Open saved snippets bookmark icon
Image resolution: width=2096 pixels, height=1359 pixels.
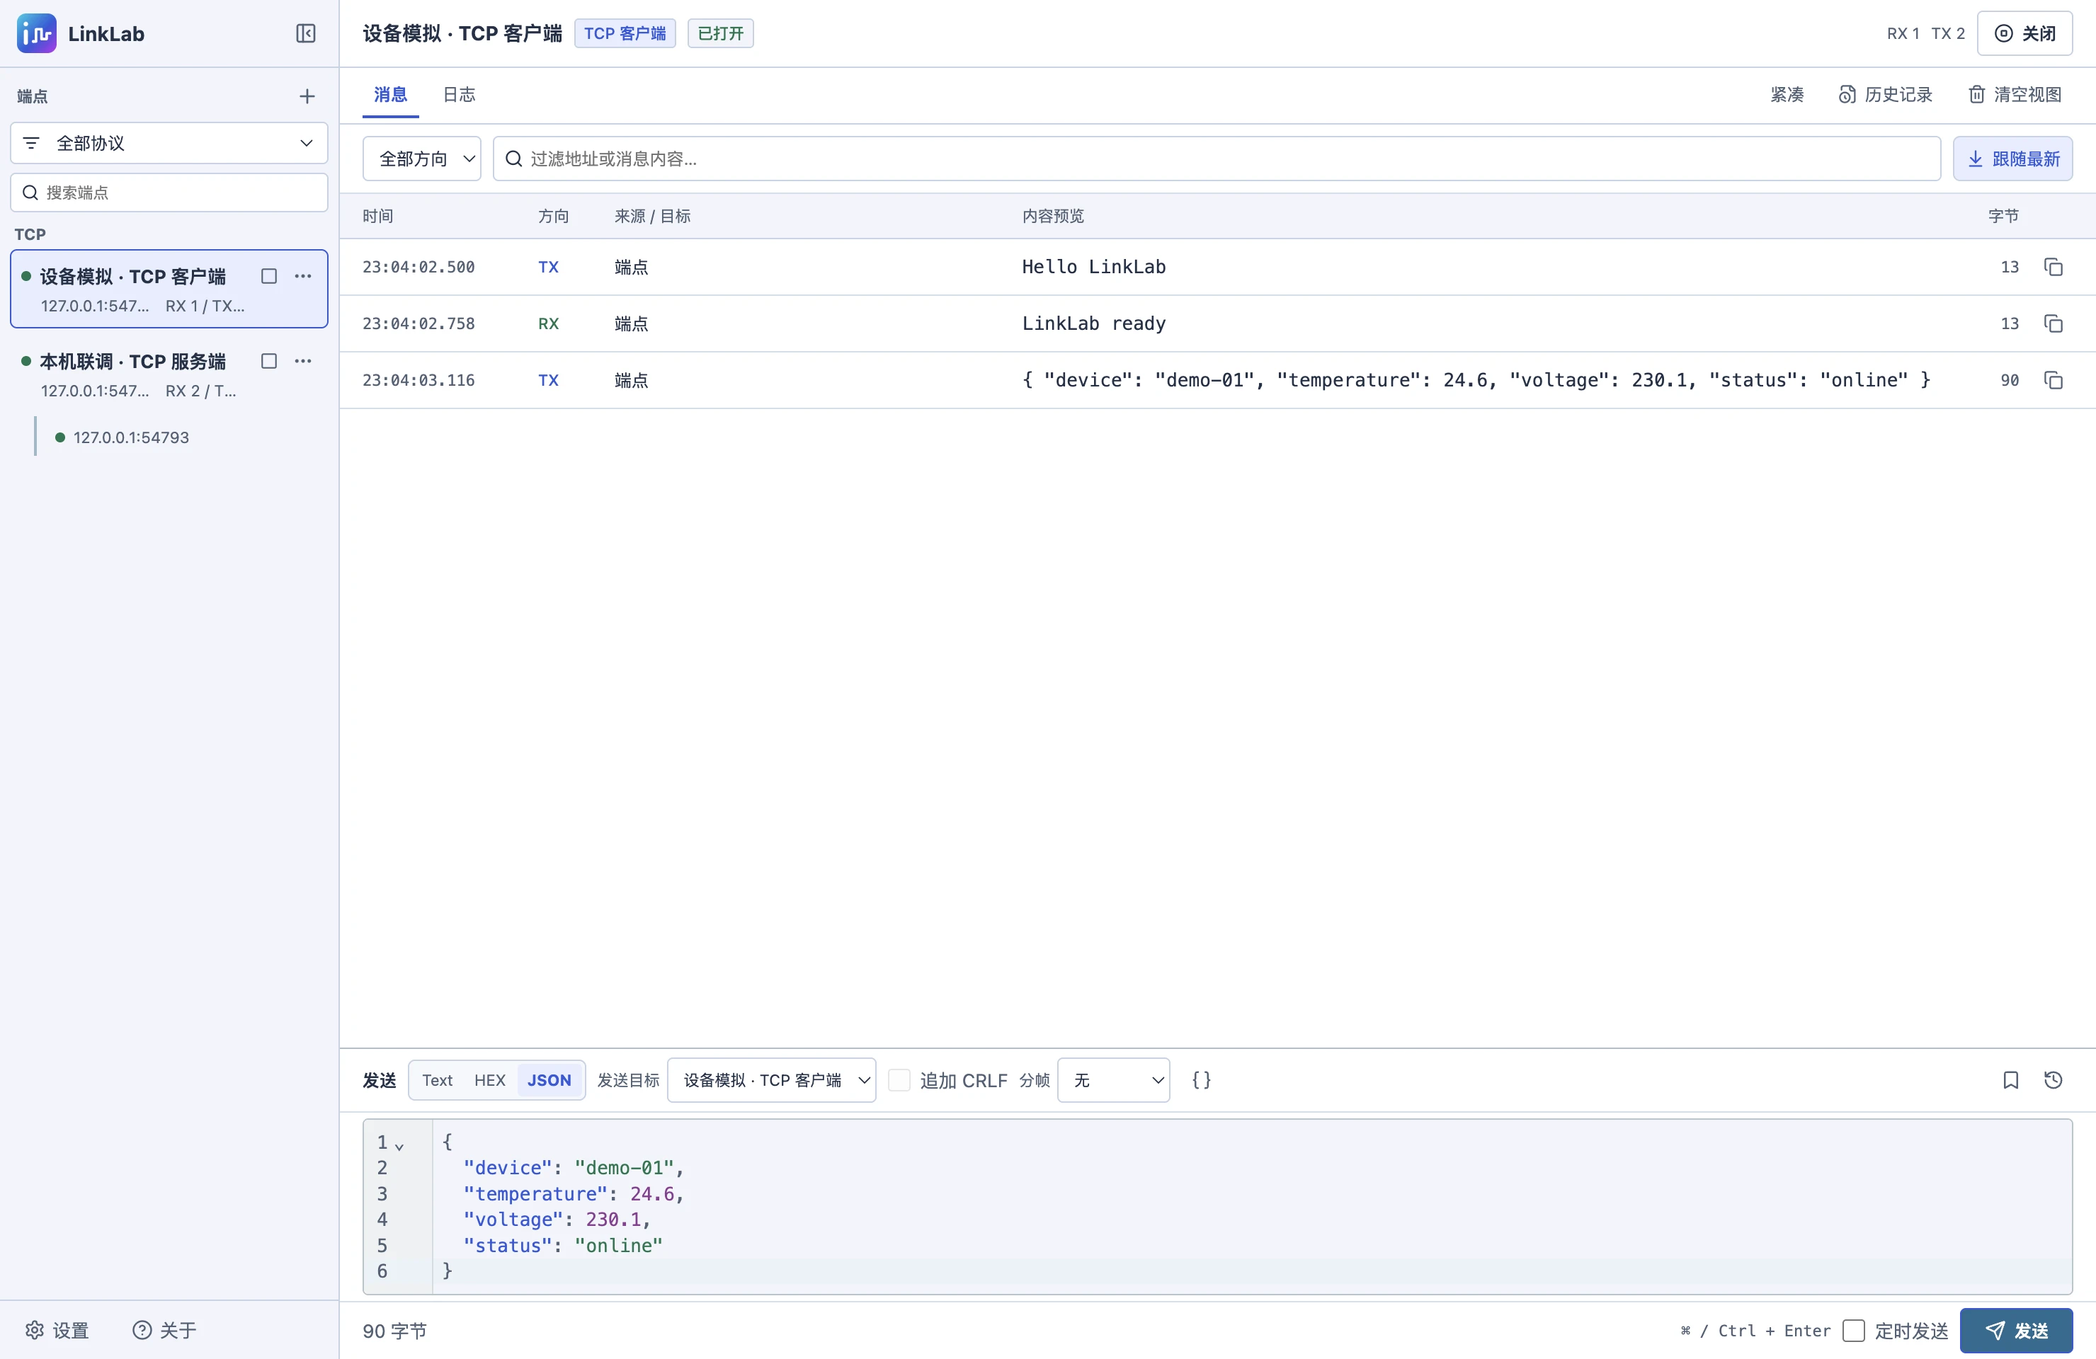(2010, 1080)
